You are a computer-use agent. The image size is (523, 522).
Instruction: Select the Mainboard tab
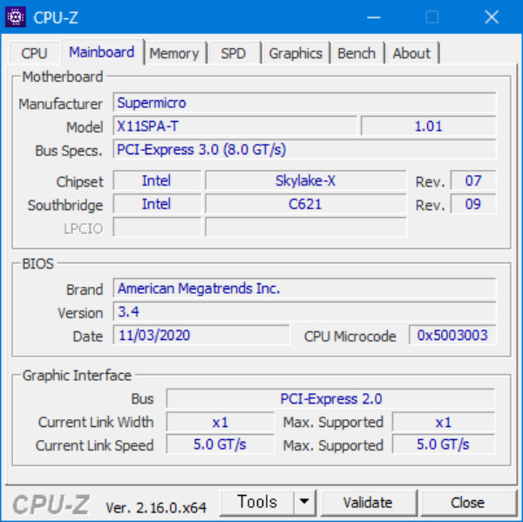pos(102,52)
